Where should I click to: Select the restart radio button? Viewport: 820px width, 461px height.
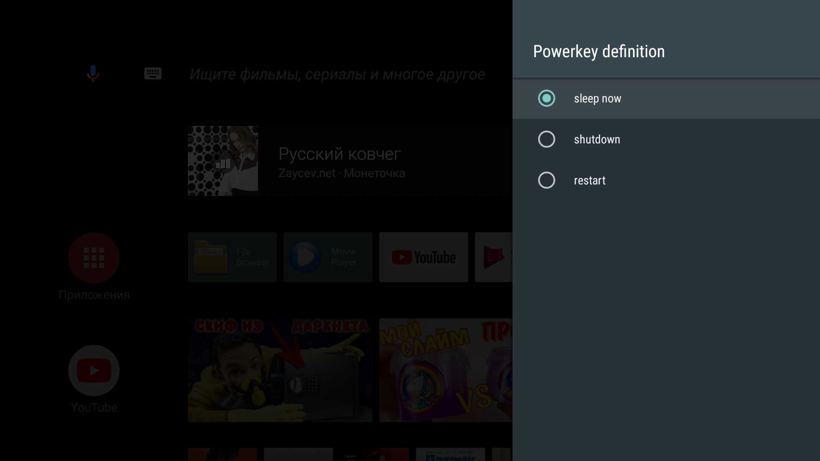click(x=546, y=180)
